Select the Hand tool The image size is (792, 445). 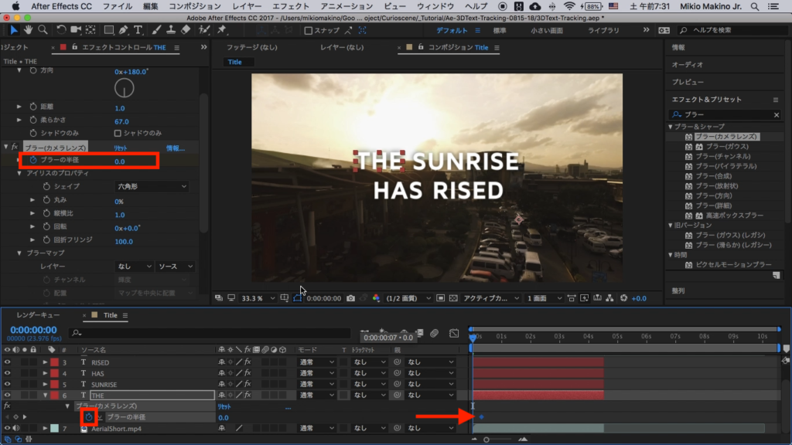tap(28, 30)
